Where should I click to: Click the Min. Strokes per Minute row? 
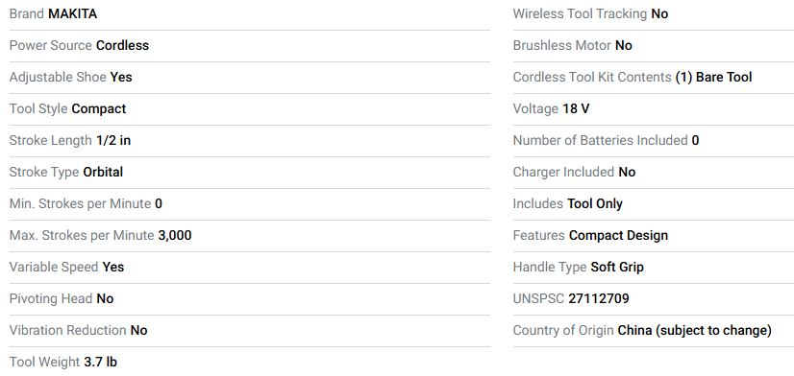point(250,204)
